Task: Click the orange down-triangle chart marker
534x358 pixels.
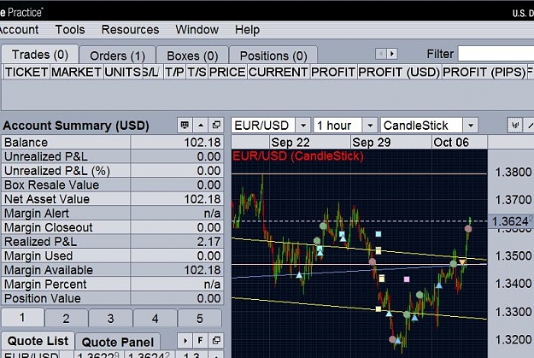Action: 462,262
